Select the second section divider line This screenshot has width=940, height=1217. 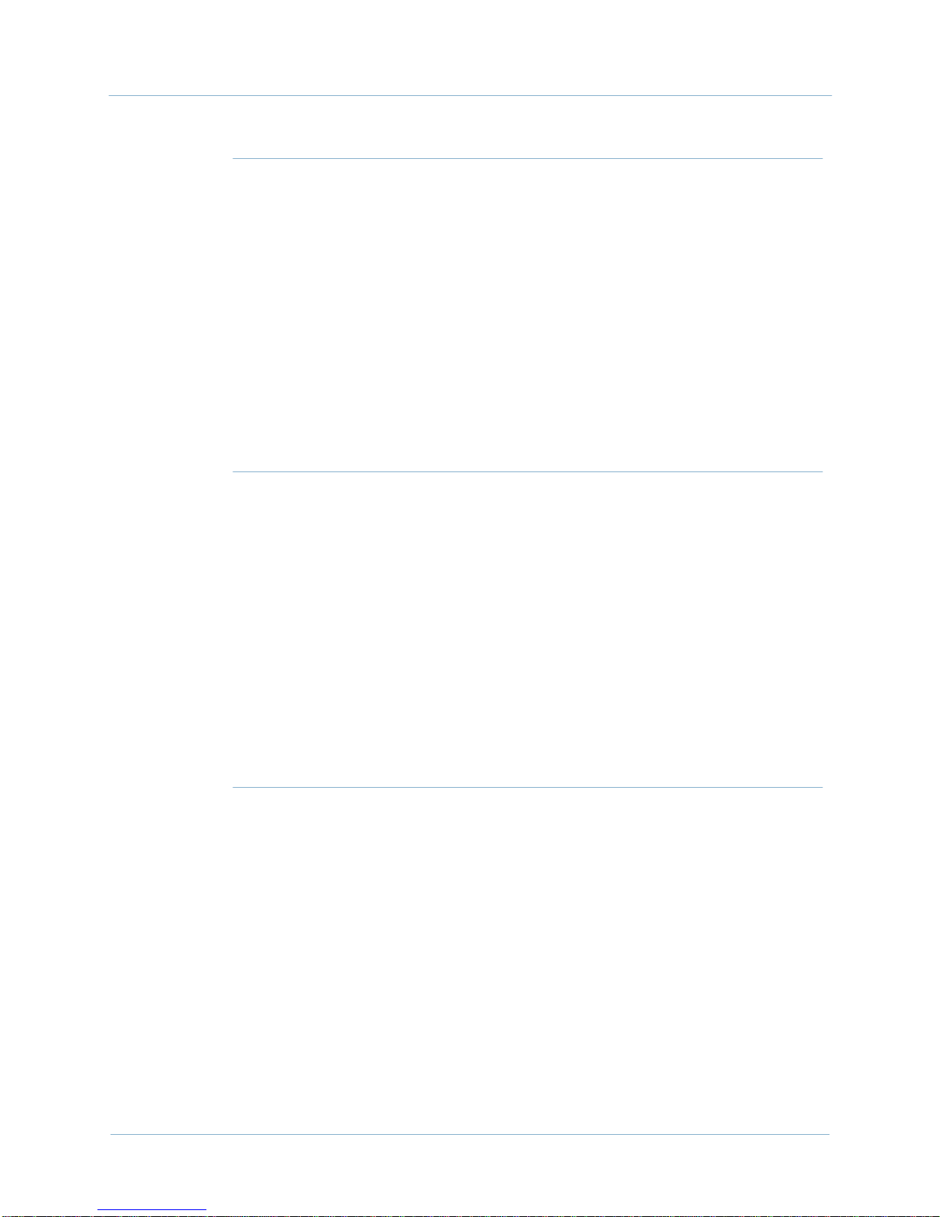[526, 471]
